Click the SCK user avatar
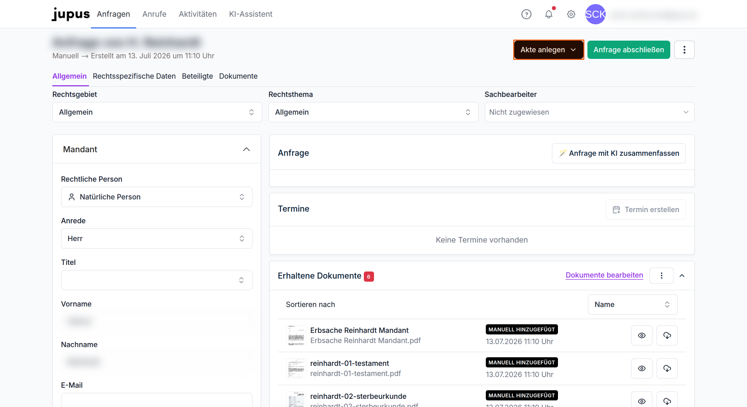The height and width of the screenshot is (407, 747). 596,14
